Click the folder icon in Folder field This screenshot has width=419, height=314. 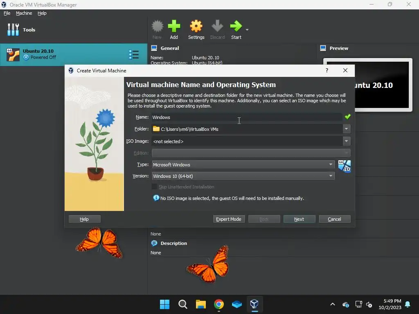156,129
